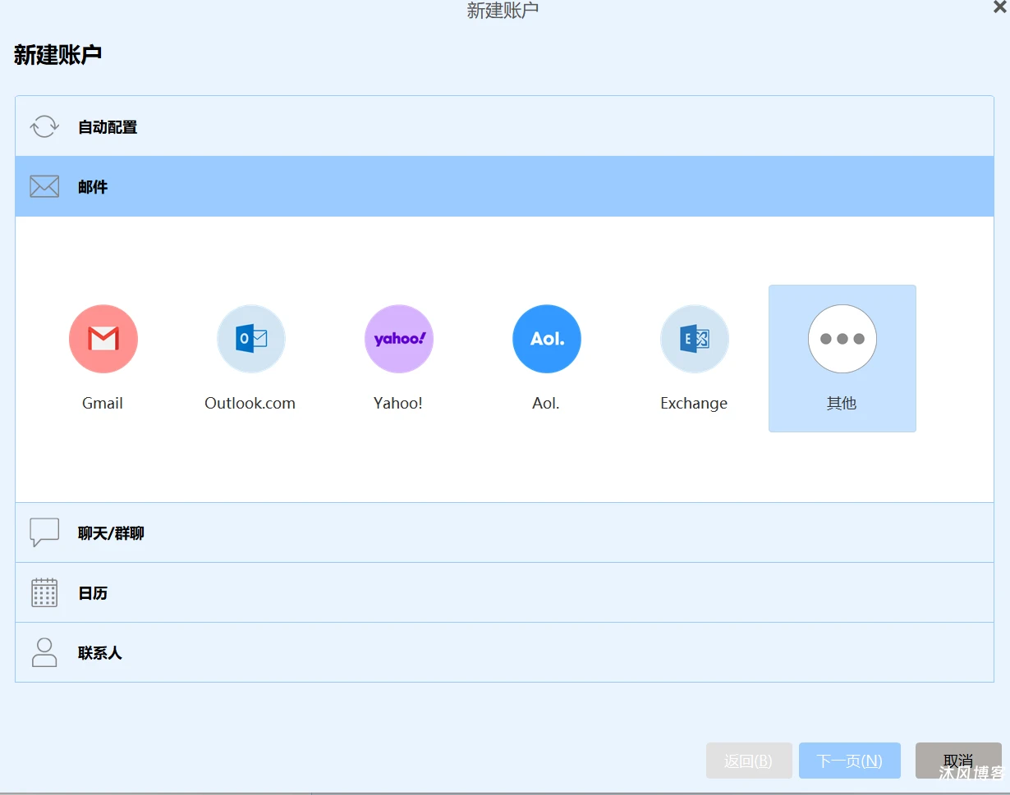Click the 其他 text label
The image size is (1010, 795).
pyautogui.click(x=842, y=403)
